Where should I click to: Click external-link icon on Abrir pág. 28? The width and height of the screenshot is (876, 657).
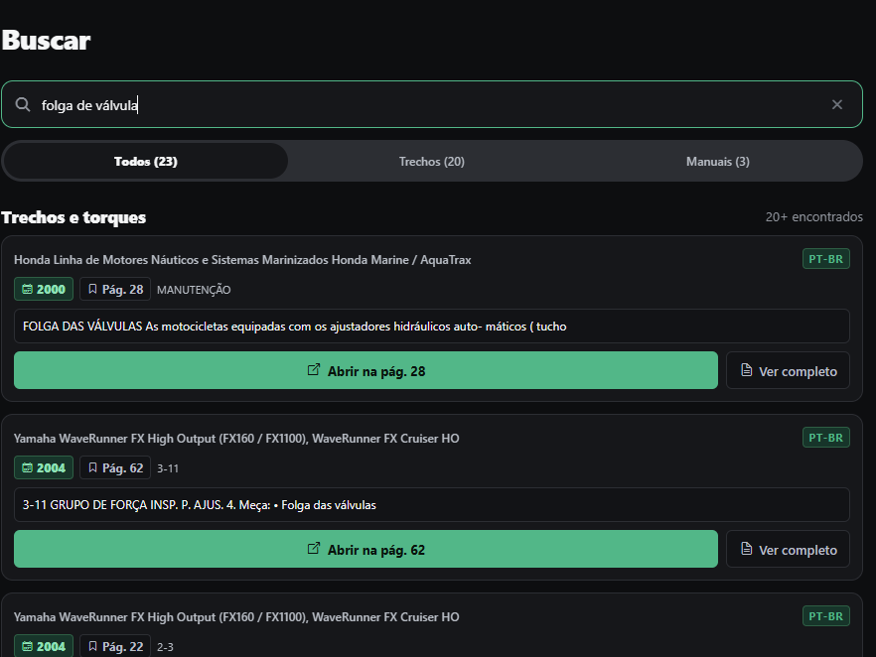(x=314, y=370)
